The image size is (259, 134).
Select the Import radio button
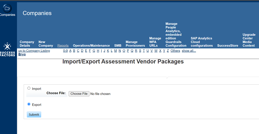click(29, 88)
